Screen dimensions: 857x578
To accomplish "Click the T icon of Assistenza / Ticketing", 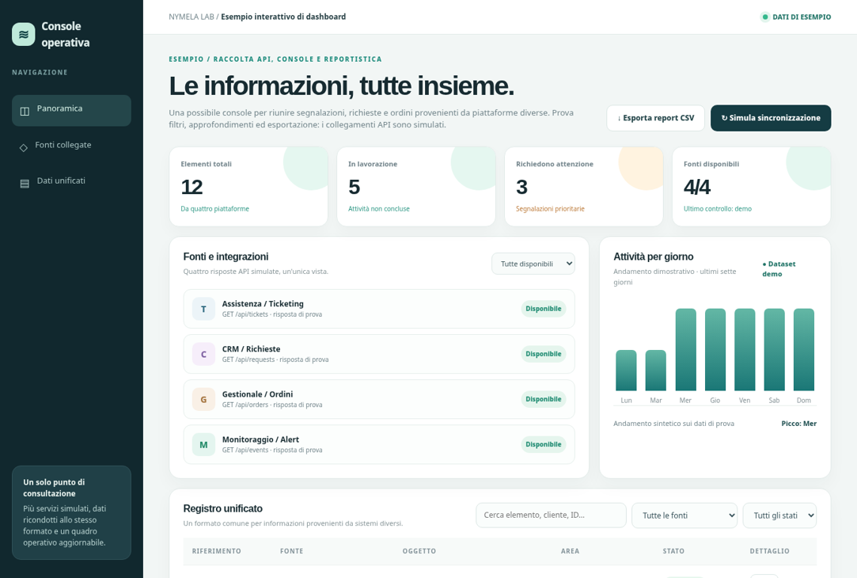I will click(x=203, y=309).
